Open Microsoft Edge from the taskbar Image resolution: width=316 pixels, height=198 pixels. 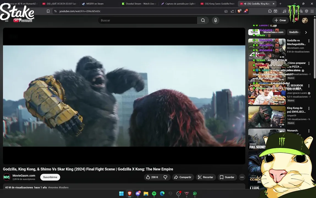(x=162, y=194)
